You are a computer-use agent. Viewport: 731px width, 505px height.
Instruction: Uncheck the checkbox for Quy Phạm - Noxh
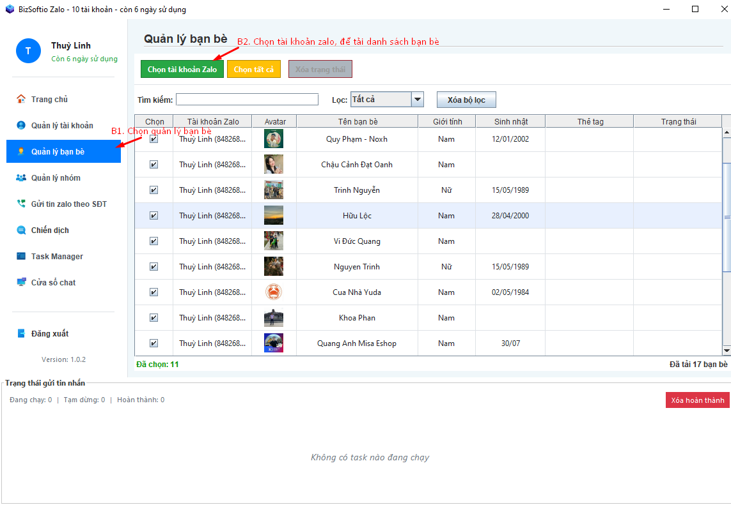click(x=153, y=139)
